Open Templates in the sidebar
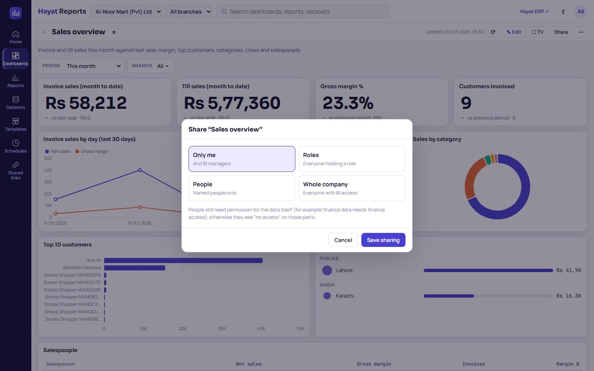 tap(16, 124)
